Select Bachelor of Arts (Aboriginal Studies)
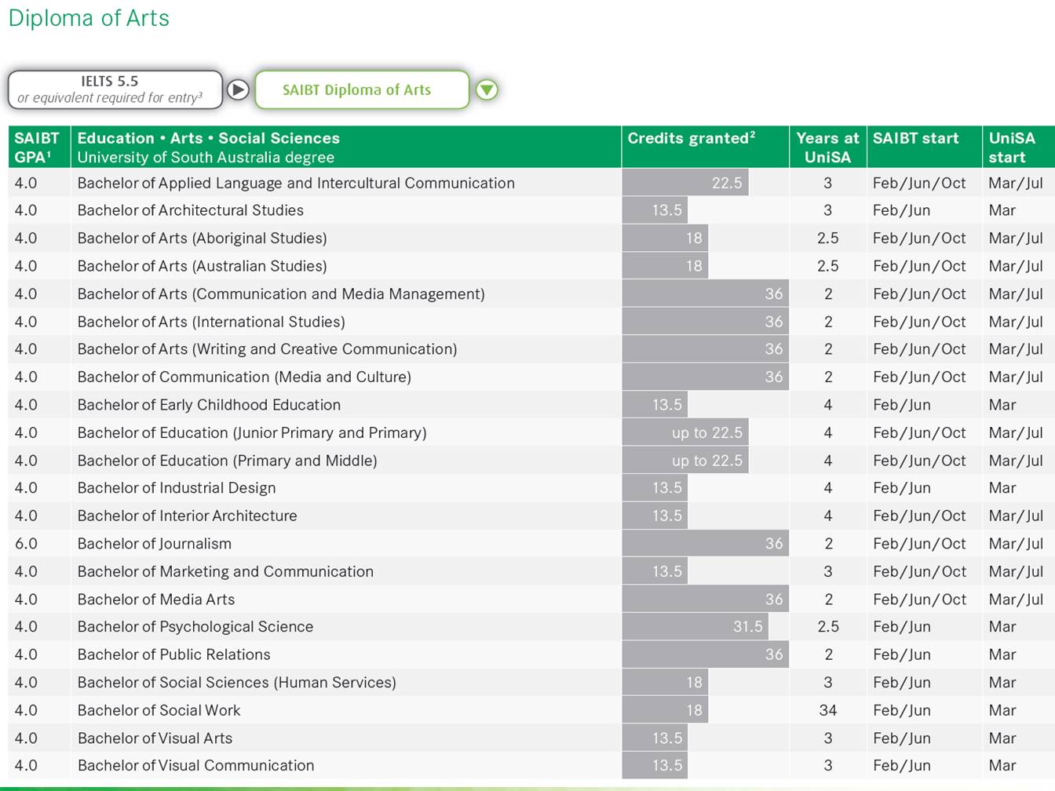 (x=202, y=238)
